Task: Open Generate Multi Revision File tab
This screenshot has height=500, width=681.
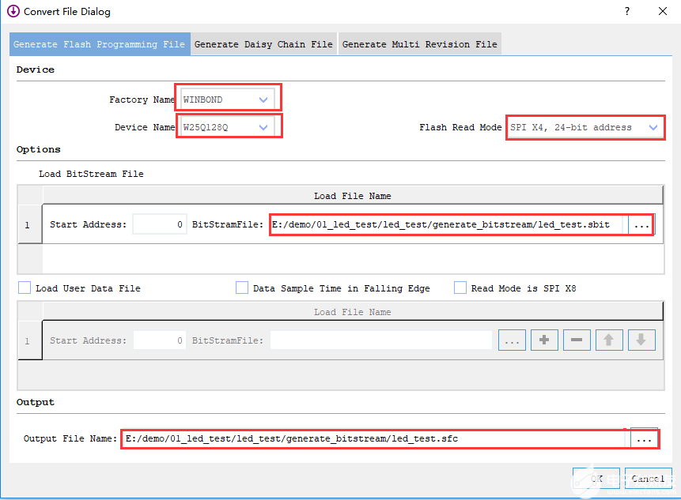Action: coord(419,44)
